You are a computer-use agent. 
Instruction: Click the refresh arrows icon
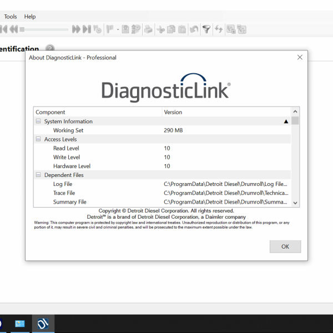[x=219, y=29]
